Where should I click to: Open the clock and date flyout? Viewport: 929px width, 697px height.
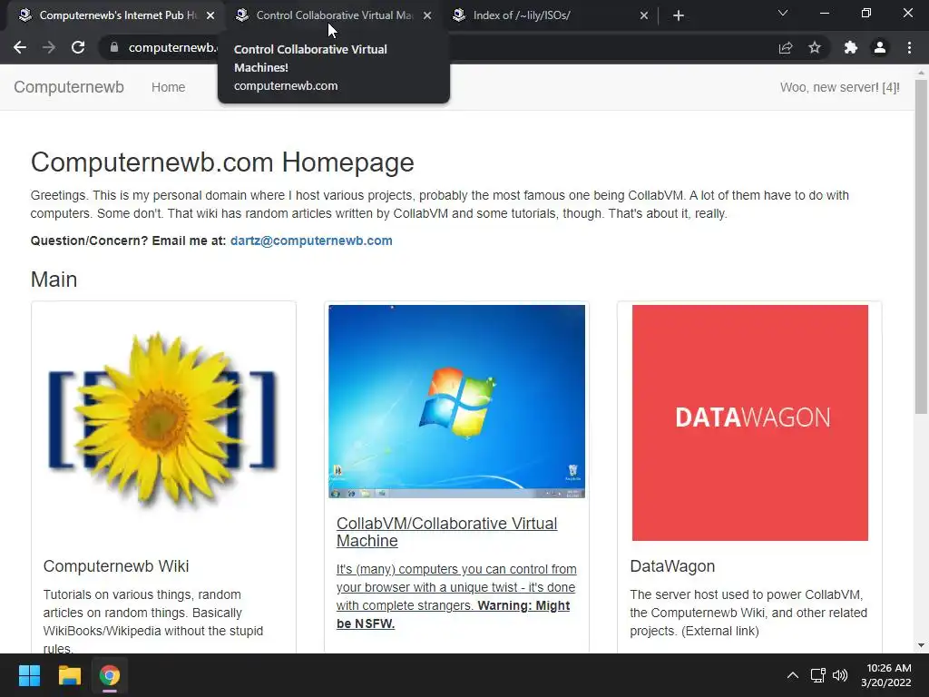[x=886, y=675]
